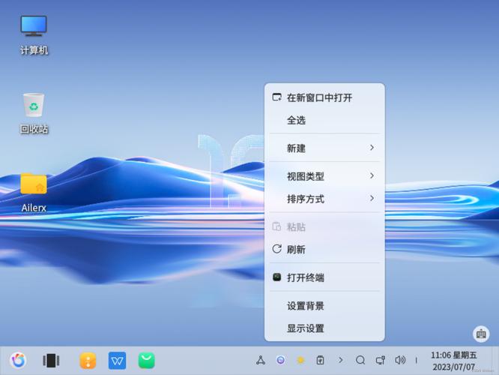The height and width of the screenshot is (375, 499).
Task: Open the search magnifier in tray
Action: [x=360, y=360]
